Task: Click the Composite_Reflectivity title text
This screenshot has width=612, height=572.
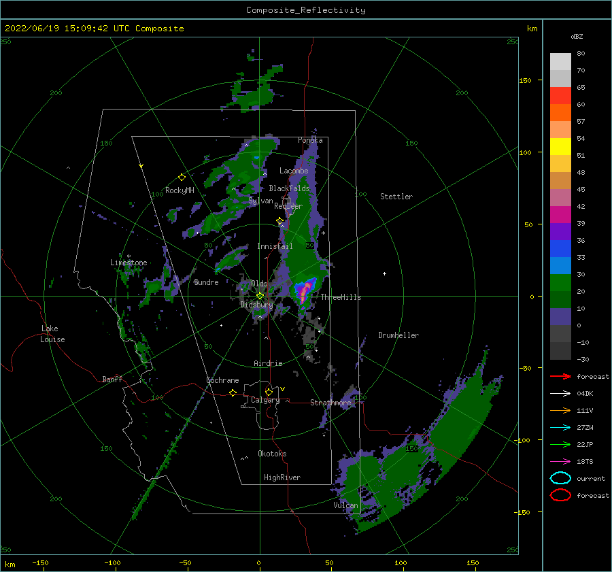Action: point(306,10)
